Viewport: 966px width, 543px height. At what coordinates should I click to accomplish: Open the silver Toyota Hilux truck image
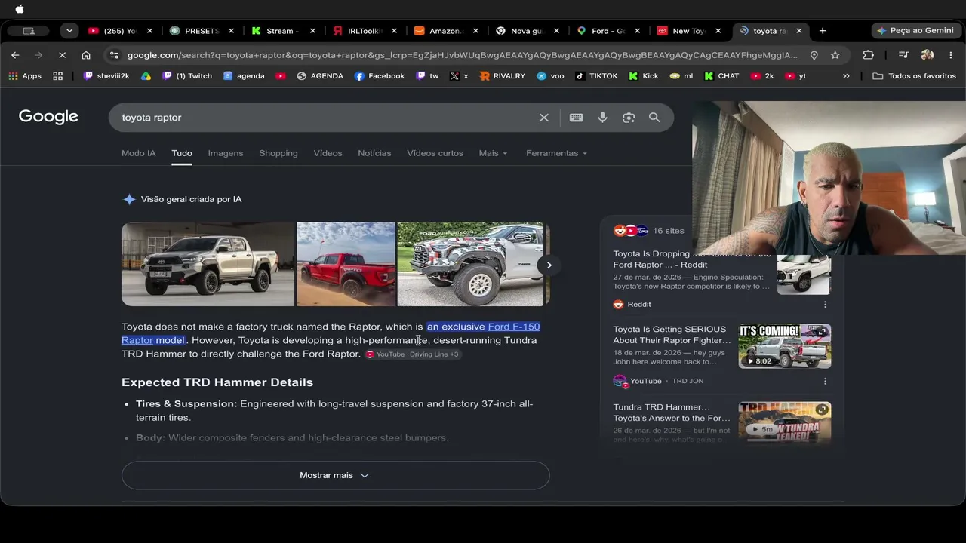tap(208, 264)
